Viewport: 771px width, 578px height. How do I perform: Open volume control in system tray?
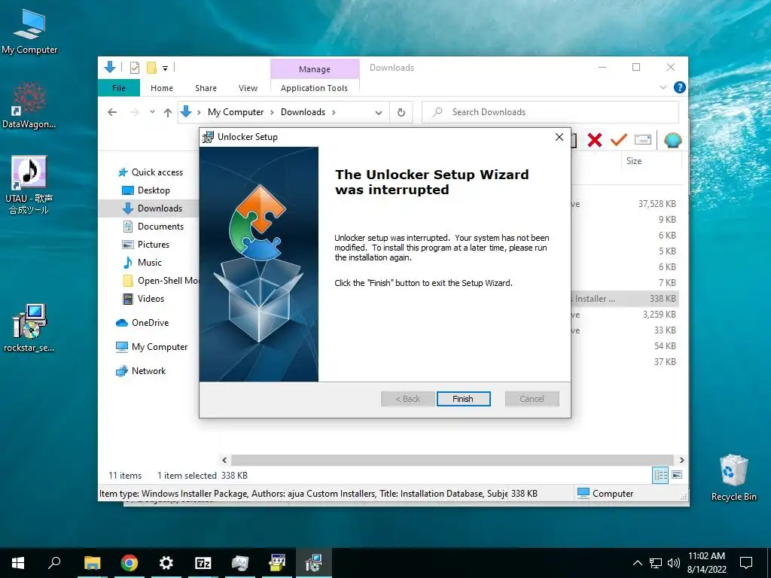(x=674, y=563)
